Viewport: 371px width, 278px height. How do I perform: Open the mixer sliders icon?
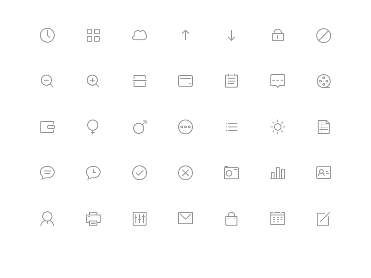coord(140,219)
